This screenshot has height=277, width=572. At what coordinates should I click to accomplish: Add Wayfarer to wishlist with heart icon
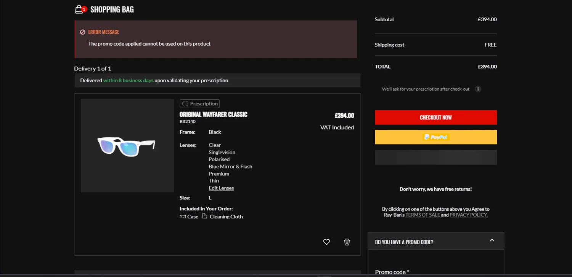[326, 242]
